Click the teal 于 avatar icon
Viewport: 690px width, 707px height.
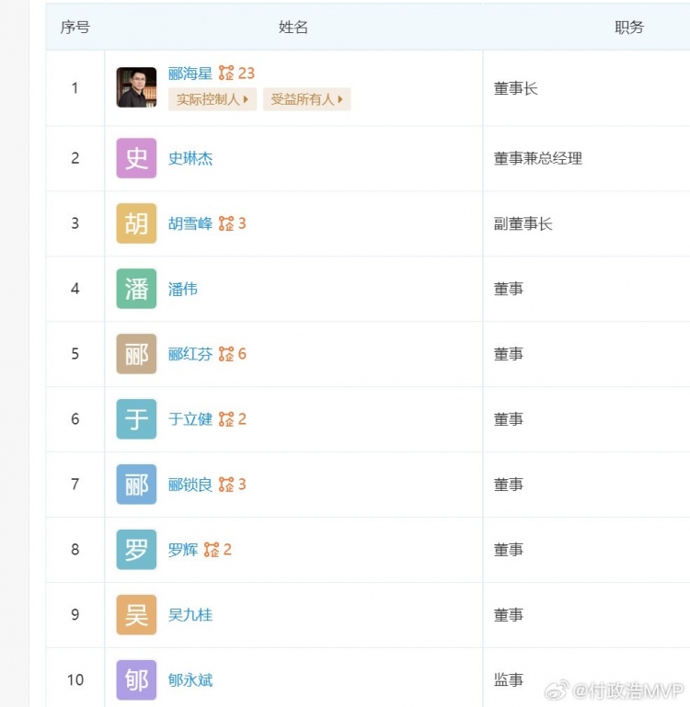[x=136, y=419]
